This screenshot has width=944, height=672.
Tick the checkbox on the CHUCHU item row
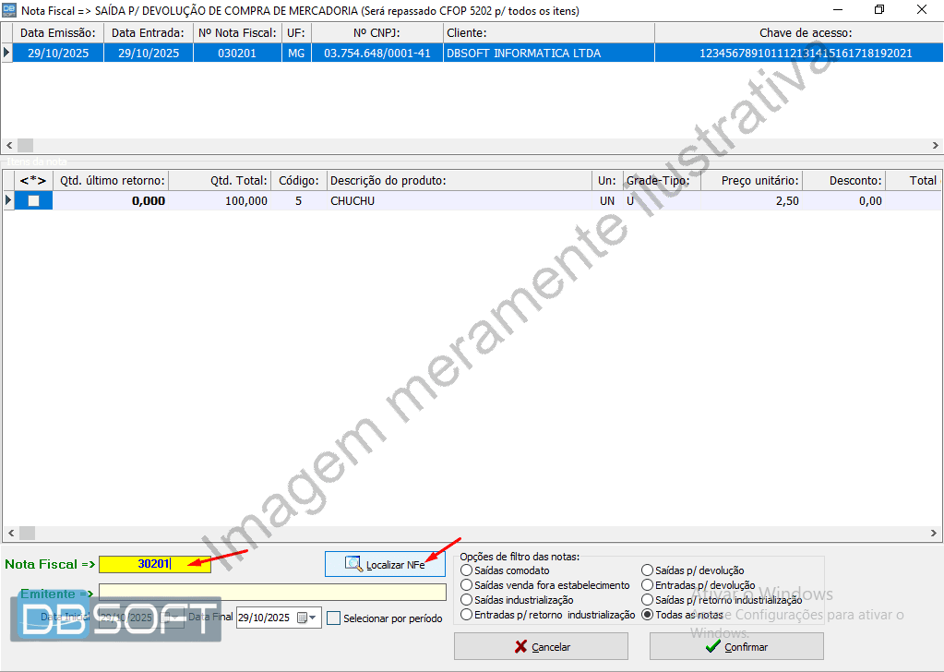coord(34,200)
